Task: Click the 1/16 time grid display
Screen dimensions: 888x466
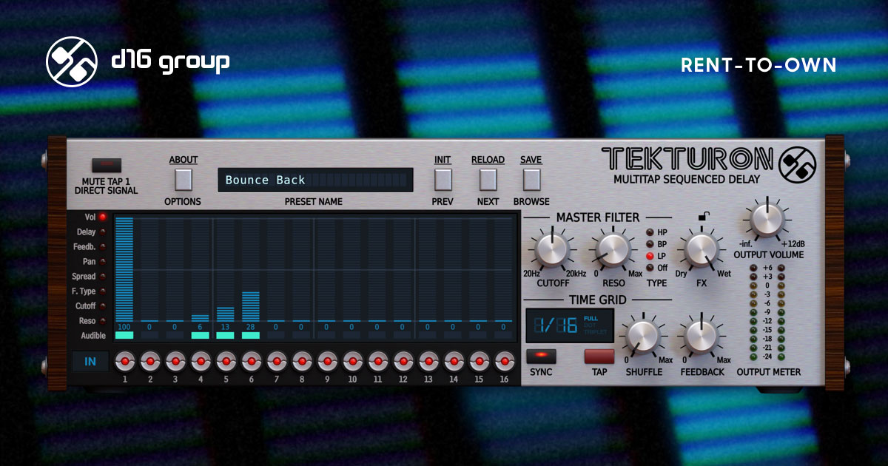Action: (571, 325)
